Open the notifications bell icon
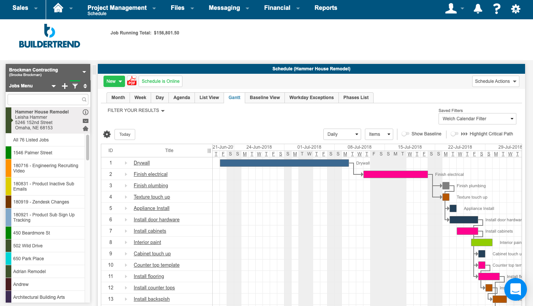This screenshot has height=306, width=533. tap(478, 9)
